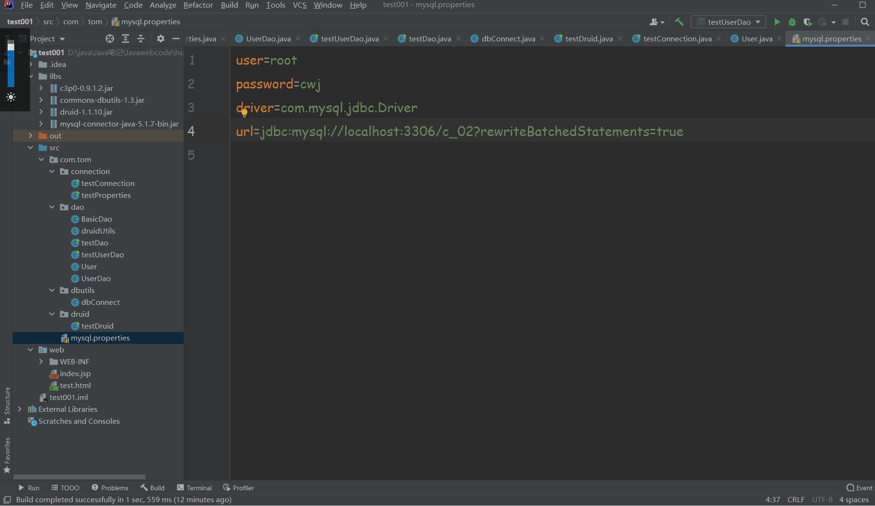Start debugging with the bug icon
875x506 pixels.
point(792,22)
